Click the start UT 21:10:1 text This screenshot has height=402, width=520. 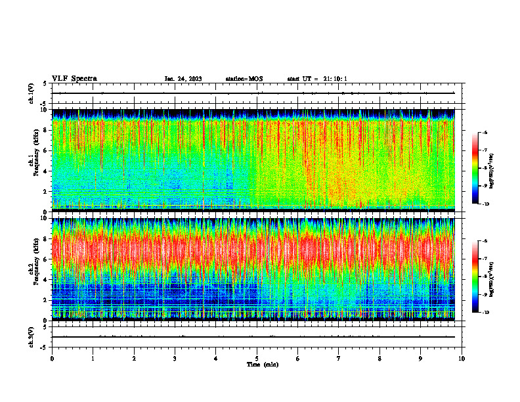[317, 79]
